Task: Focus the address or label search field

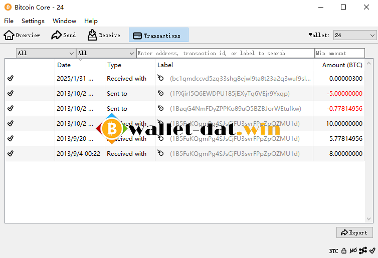Action: (226, 53)
